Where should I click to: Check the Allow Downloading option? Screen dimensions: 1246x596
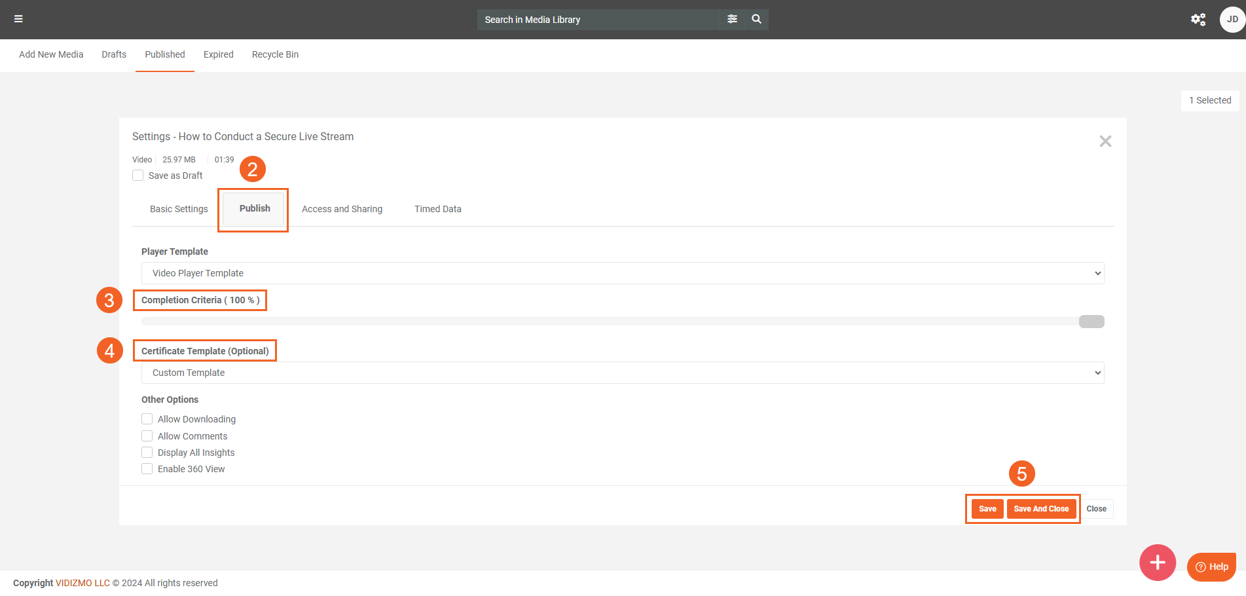coord(147,419)
